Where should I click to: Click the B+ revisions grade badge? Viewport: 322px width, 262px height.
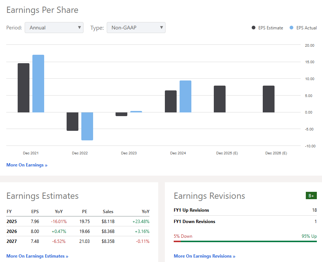[311, 195]
